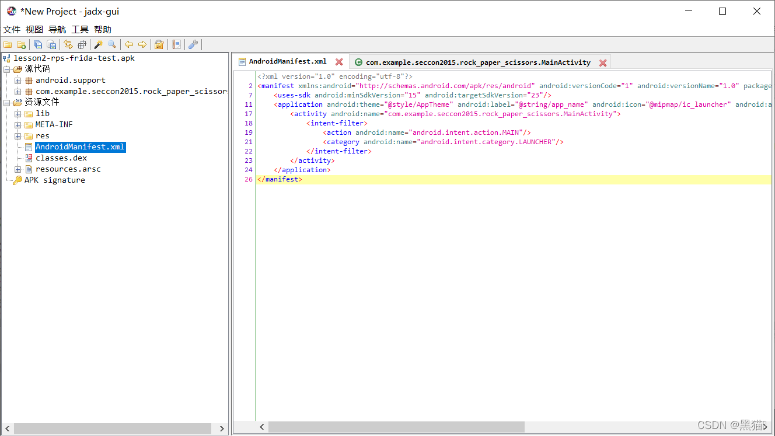Screen dimensions: 775x436
Task: Click the tree panel horizontal scrollbar thumb
Action: pos(112,429)
